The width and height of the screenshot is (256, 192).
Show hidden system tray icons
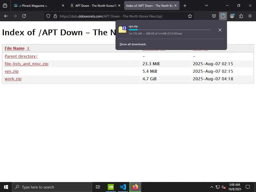click(211, 187)
